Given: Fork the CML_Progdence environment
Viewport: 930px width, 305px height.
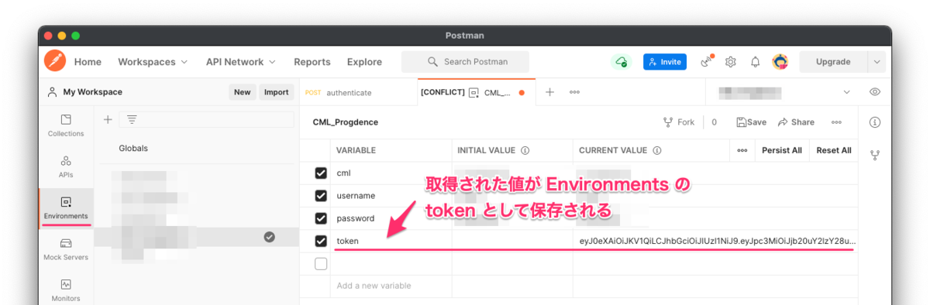Looking at the screenshot, I should pos(679,122).
